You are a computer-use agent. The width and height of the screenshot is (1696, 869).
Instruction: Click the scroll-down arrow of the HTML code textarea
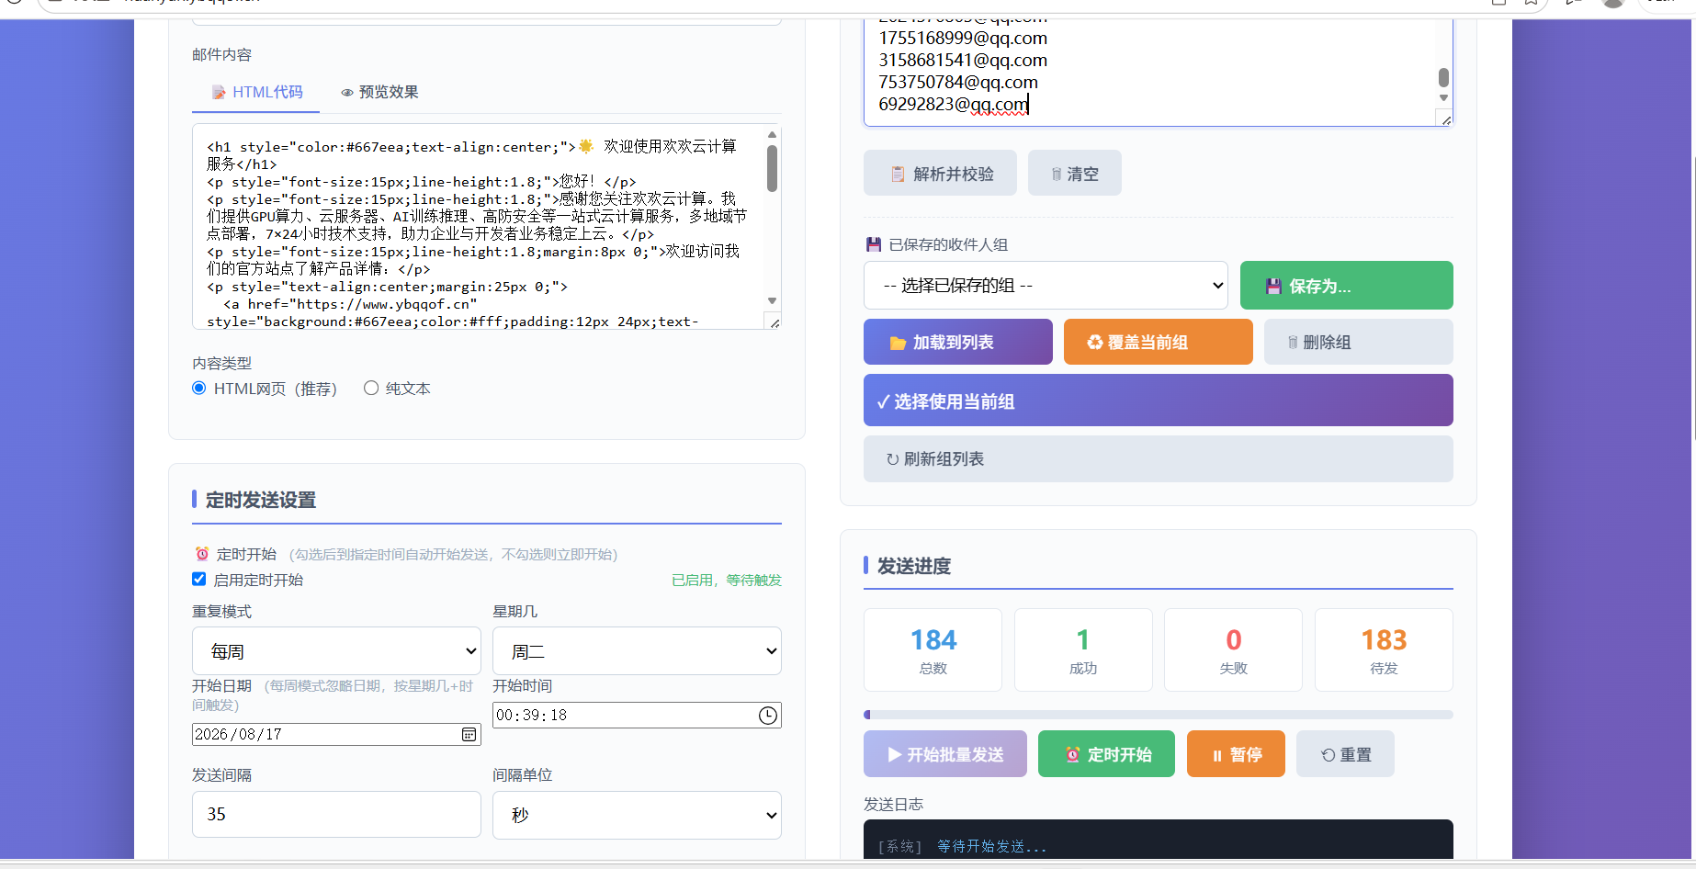click(772, 300)
